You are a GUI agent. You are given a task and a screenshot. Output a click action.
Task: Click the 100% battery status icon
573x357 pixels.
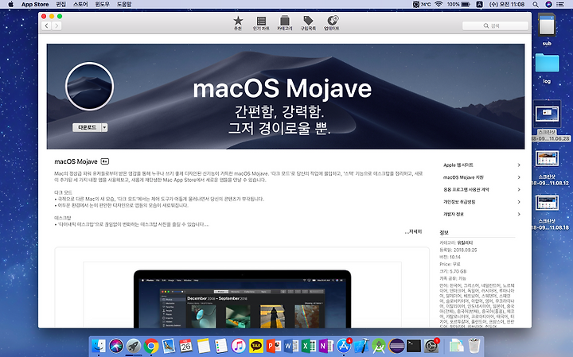point(458,5)
